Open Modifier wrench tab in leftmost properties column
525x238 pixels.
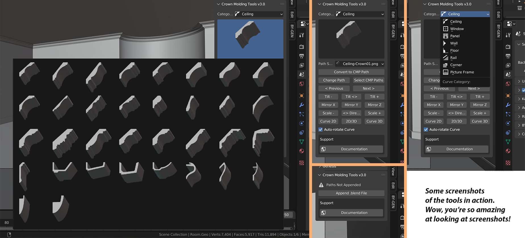tap(302, 105)
